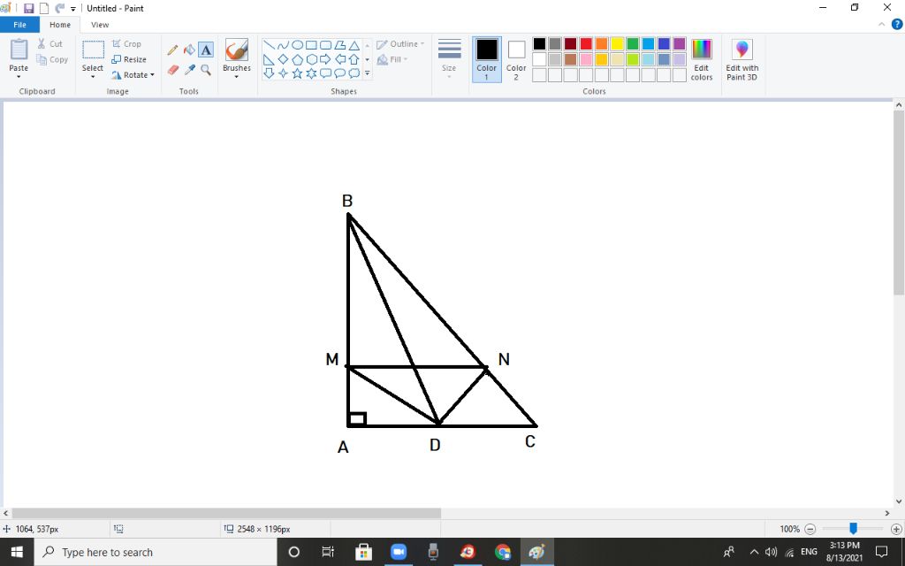Collapse the ribbon with the chevron
The image size is (905, 566).
(881, 25)
